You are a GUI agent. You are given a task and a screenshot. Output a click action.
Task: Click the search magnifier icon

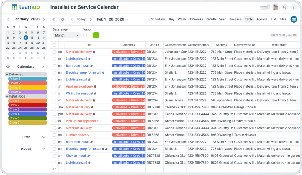(x=284, y=7)
